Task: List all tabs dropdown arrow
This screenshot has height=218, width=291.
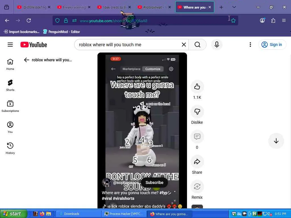Action: pos(234,7)
